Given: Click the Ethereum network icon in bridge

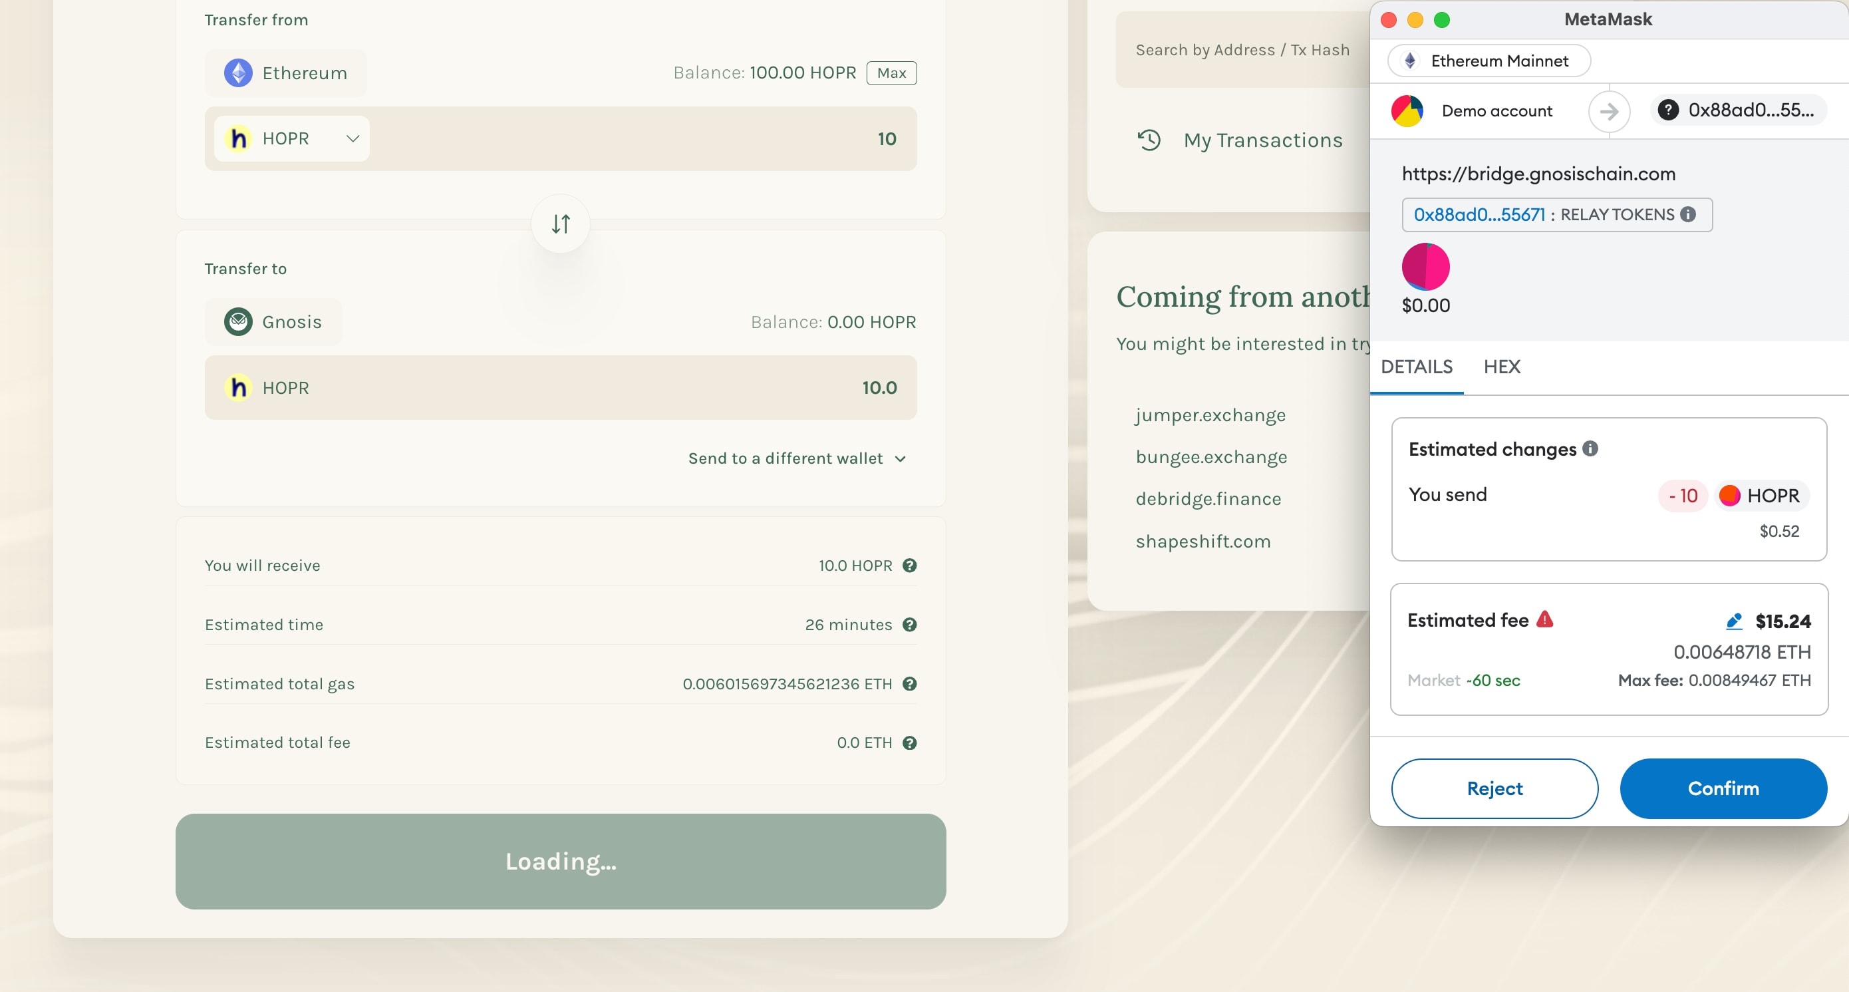Looking at the screenshot, I should 237,72.
